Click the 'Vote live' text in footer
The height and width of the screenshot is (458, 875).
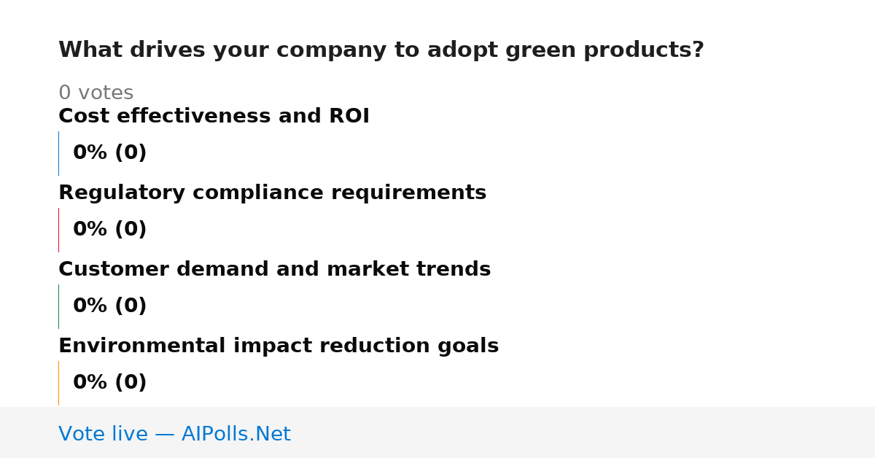tap(103, 434)
